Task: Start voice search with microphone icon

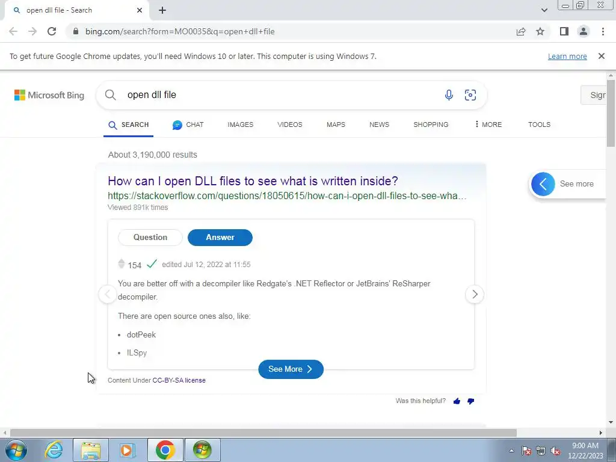Action: pyautogui.click(x=449, y=94)
